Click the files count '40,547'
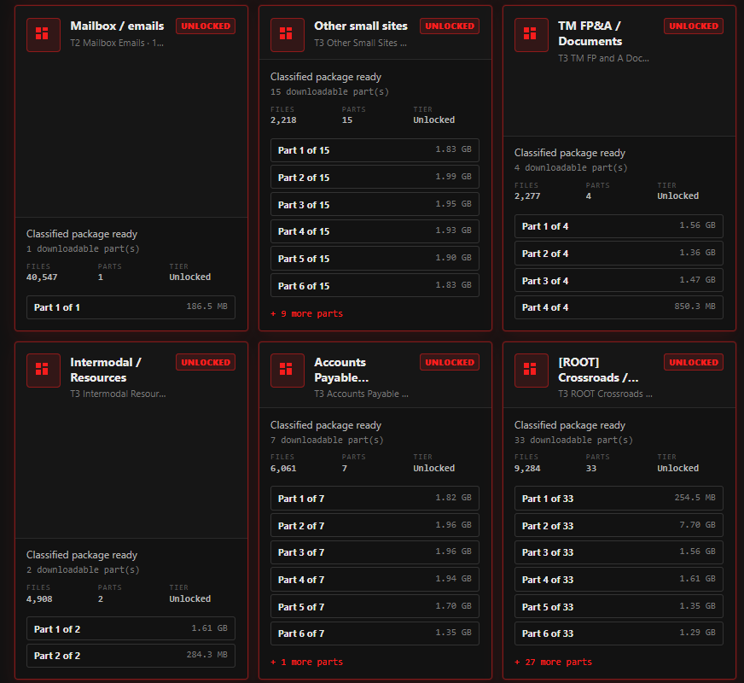This screenshot has width=744, height=683. [42, 277]
